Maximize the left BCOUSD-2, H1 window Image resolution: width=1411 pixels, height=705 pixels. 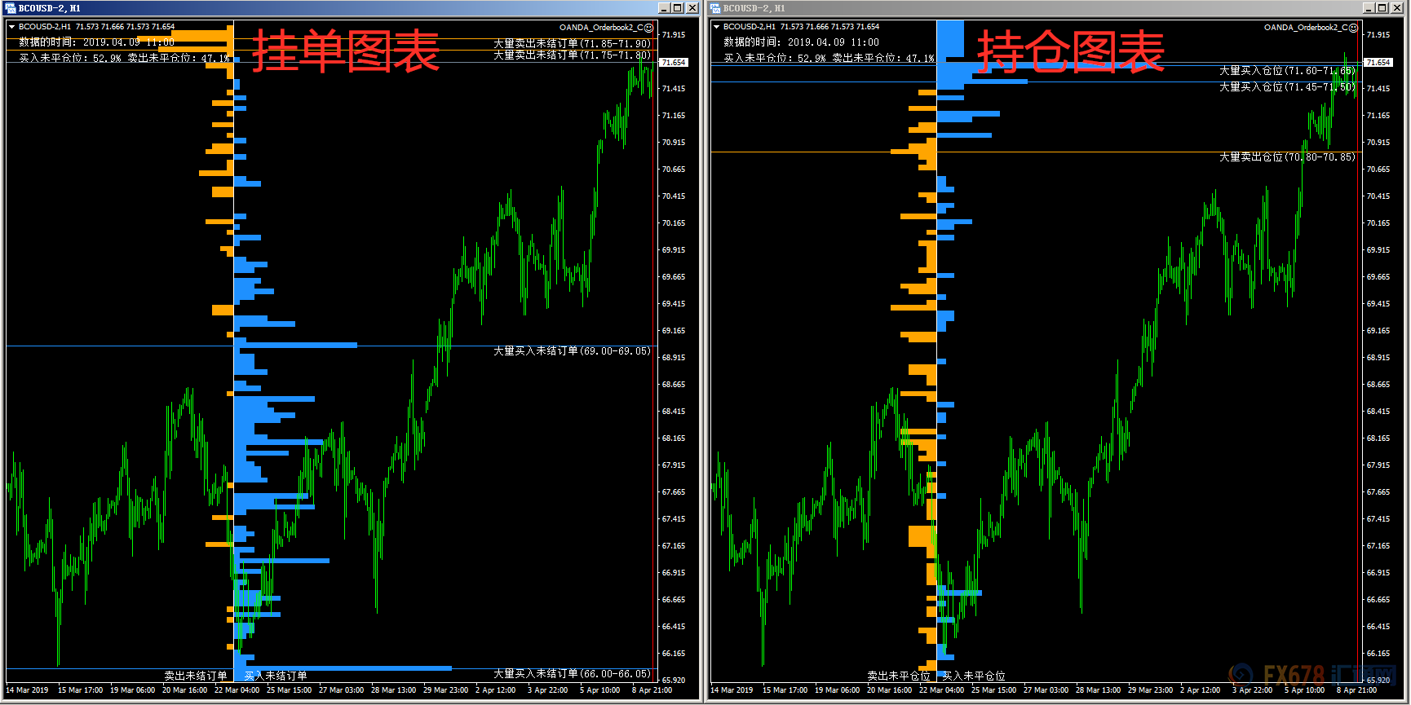click(678, 8)
